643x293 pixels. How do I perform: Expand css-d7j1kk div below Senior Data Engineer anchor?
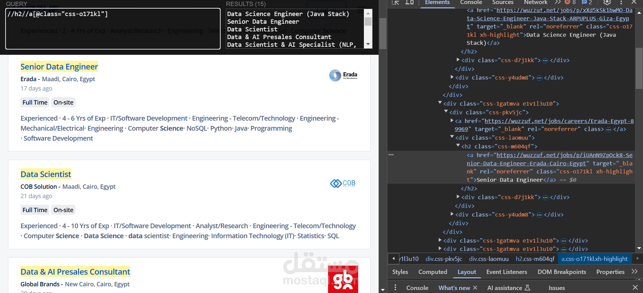[458, 197]
